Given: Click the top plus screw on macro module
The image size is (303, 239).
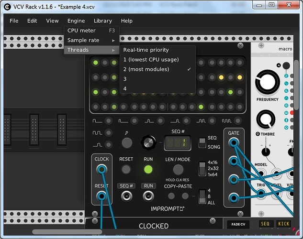Looking at the screenshot, I should [261, 46].
